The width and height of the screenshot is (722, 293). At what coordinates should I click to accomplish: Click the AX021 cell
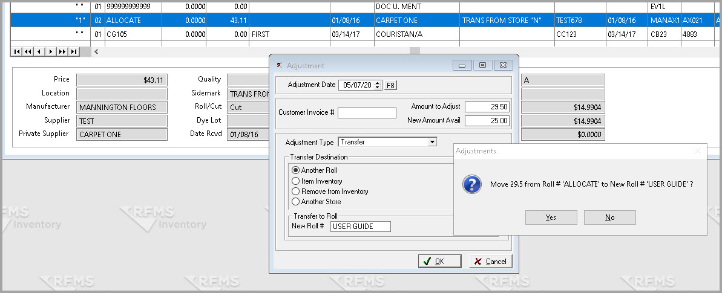(x=697, y=21)
